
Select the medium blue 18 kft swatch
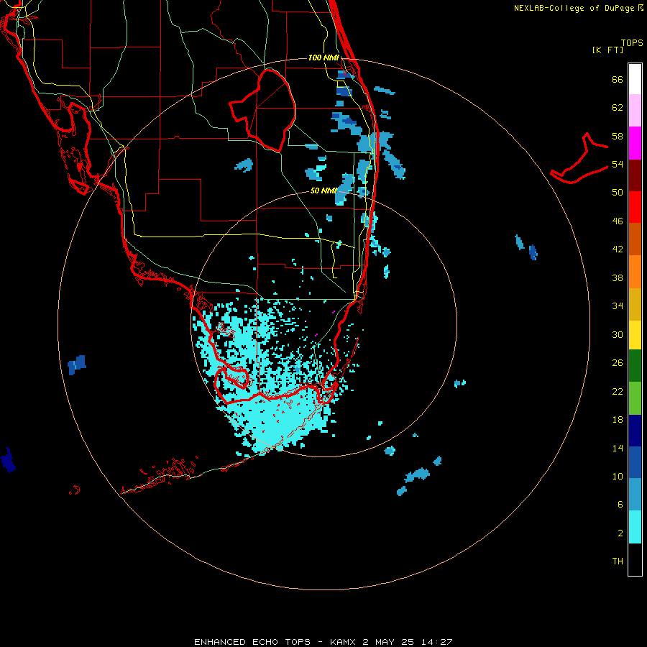click(x=635, y=462)
